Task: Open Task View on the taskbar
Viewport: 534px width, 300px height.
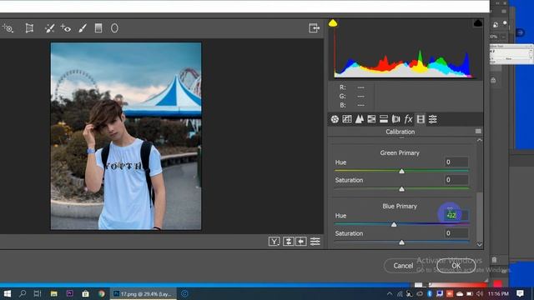Action: (38, 293)
